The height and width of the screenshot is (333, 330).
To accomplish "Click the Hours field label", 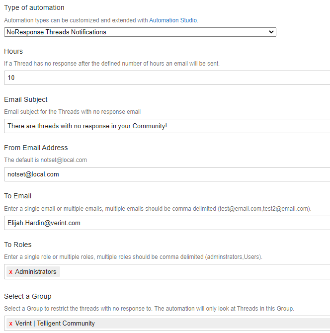I will (x=13, y=51).
